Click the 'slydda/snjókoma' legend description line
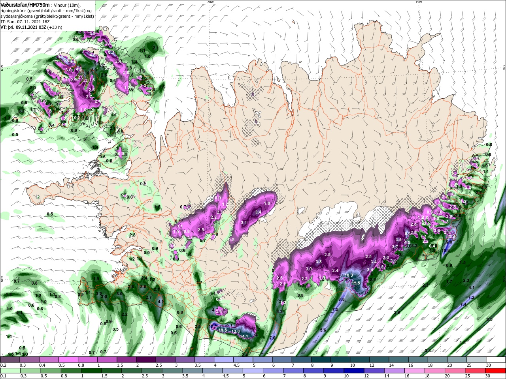The height and width of the screenshot is (379, 506). tap(46, 16)
